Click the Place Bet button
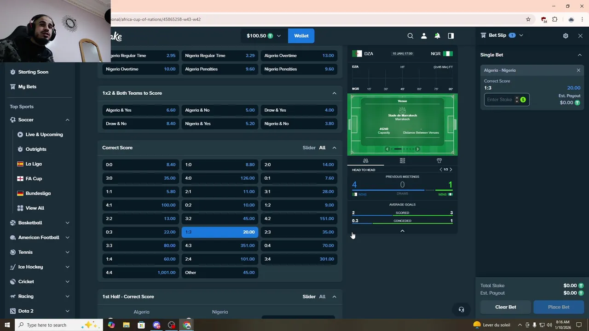The width and height of the screenshot is (589, 331). pos(559,307)
